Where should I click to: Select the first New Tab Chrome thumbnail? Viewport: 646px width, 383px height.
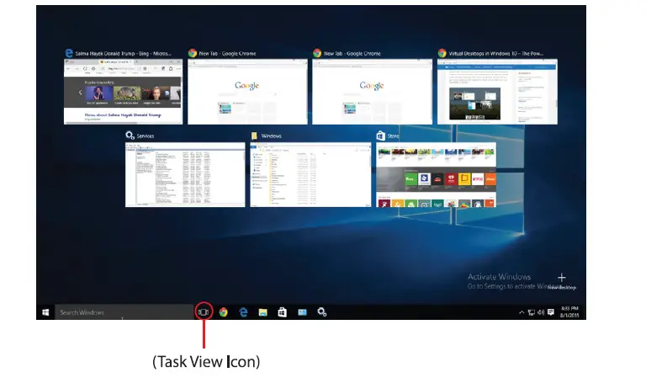click(x=247, y=92)
